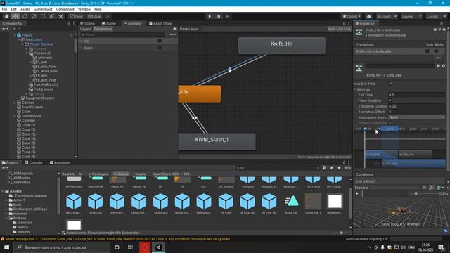Select the Hand tool in the toolbar

pyautogui.click(x=6, y=16)
